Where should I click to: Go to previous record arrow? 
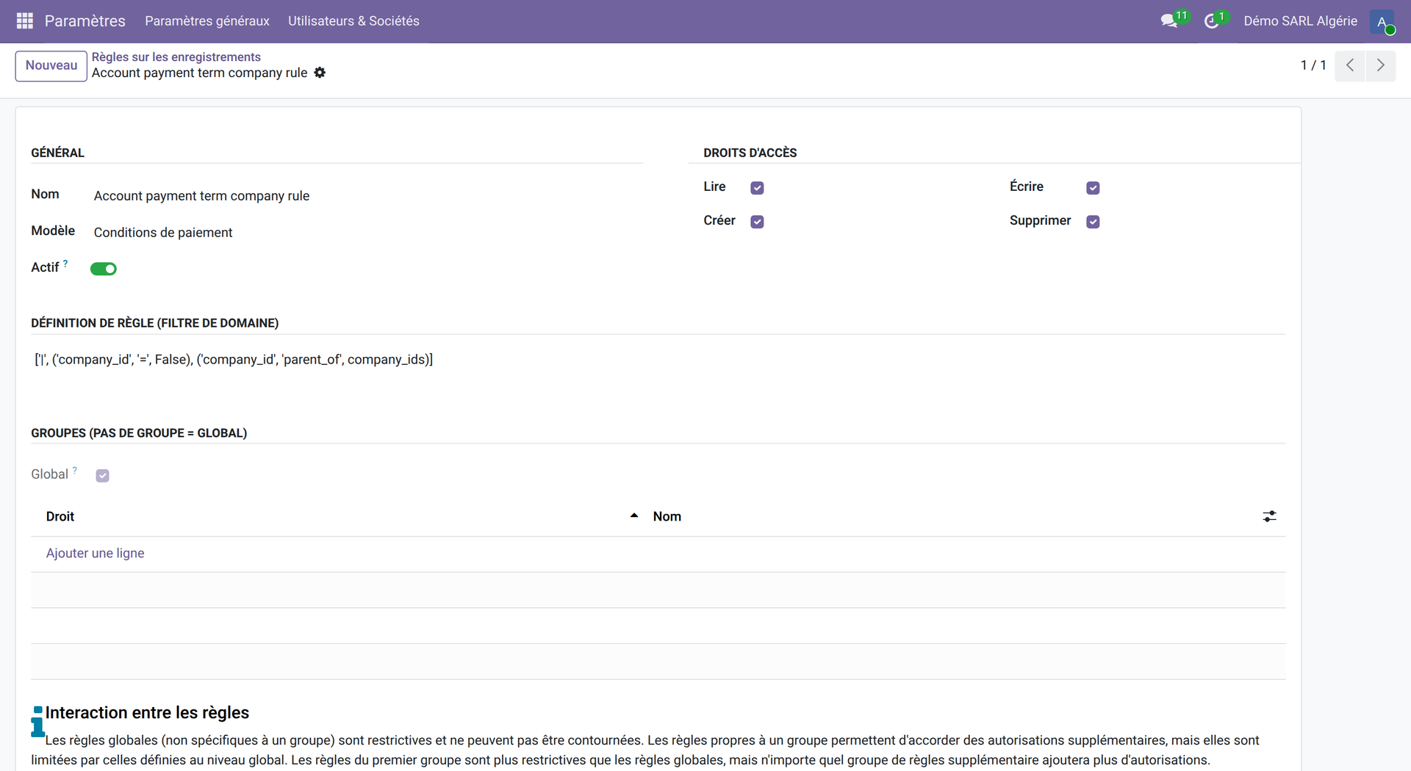[x=1350, y=65]
